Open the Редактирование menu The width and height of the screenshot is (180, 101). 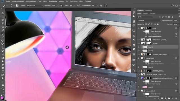click(18, 1)
